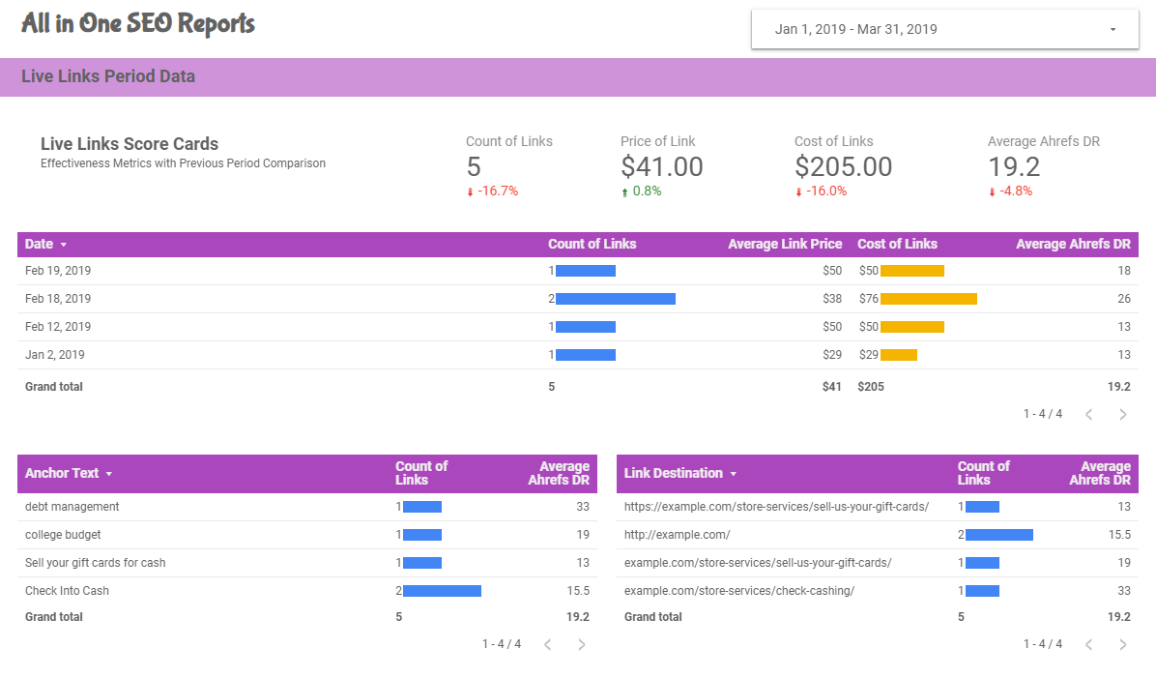Screen dimensions: 1156x678
Task: Click the yellow $76 cost bar
Action: point(929,299)
